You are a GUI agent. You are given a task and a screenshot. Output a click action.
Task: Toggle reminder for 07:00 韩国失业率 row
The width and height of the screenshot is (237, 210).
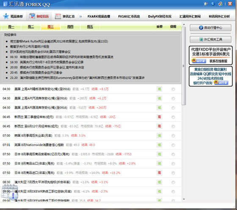173,136
